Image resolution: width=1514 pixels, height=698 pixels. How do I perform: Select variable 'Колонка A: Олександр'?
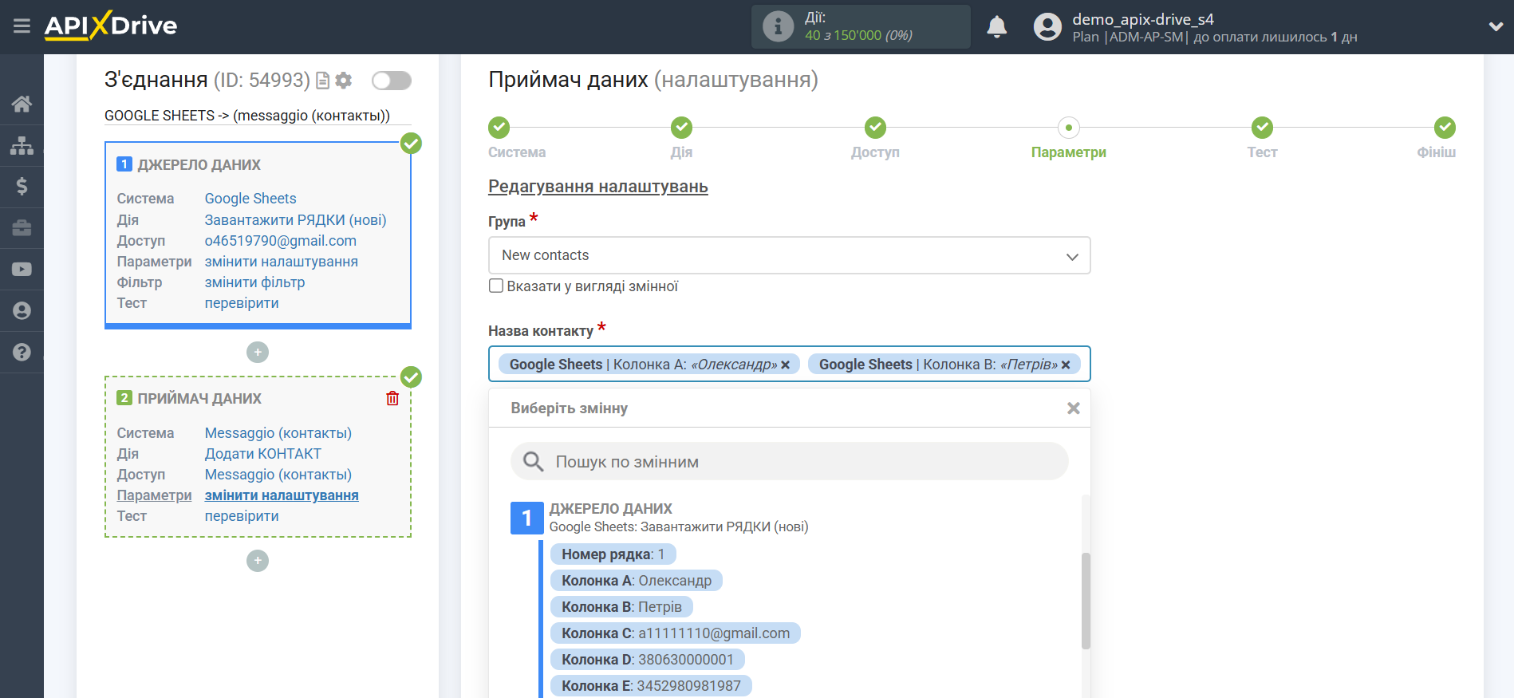coord(637,581)
